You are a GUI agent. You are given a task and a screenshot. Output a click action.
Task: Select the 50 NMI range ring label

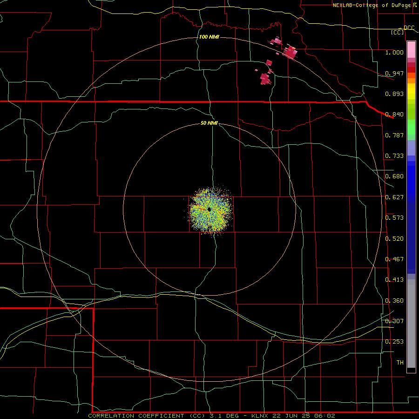click(x=209, y=123)
